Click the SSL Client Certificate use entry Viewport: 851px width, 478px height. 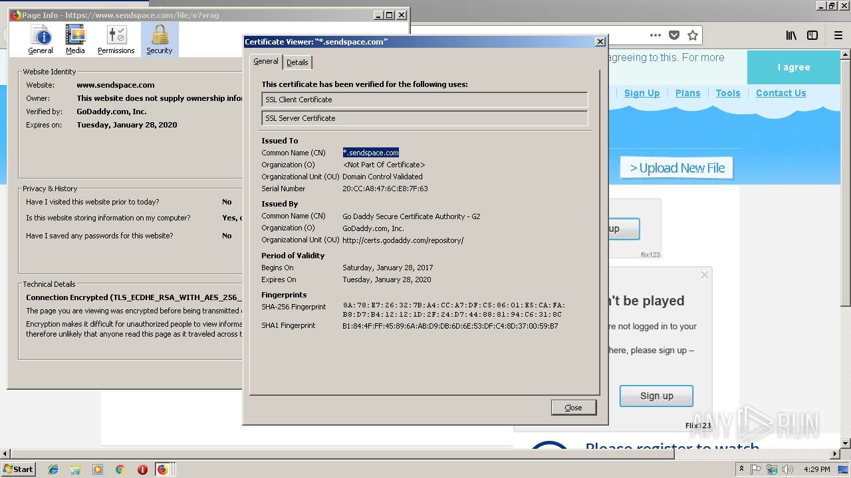pyautogui.click(x=424, y=100)
